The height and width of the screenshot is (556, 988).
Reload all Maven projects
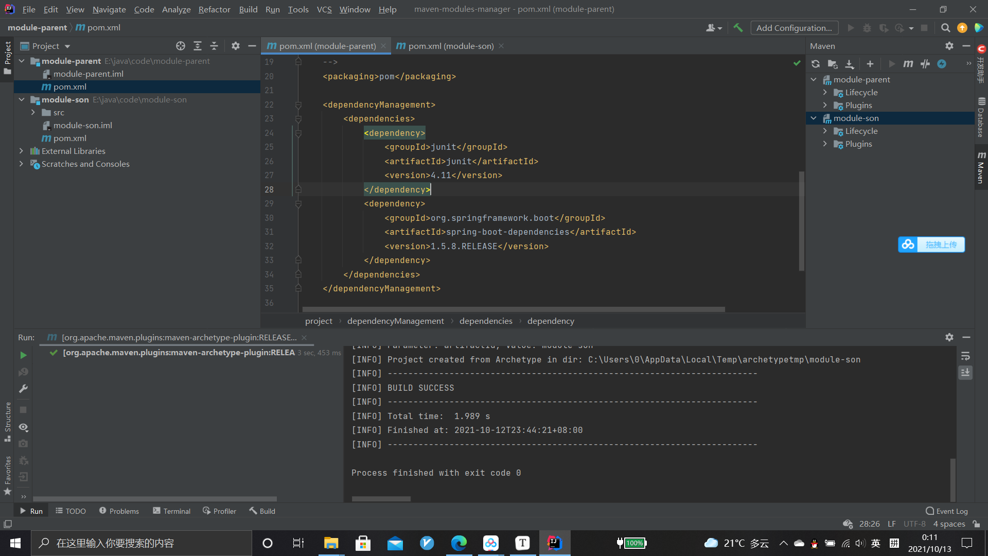tap(816, 64)
